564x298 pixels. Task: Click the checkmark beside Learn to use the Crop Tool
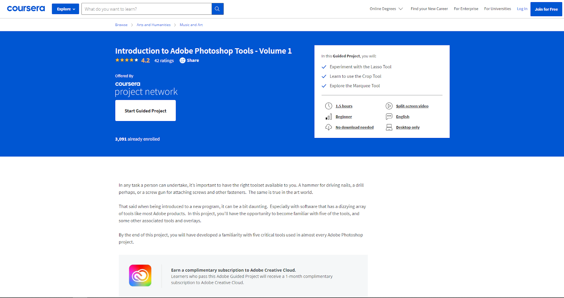324,76
